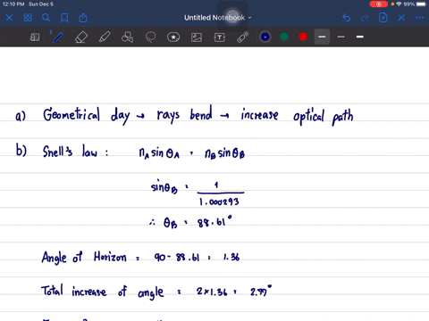Open search with the magnifier icon
The height and width of the screenshot is (321, 429).
(x=46, y=18)
